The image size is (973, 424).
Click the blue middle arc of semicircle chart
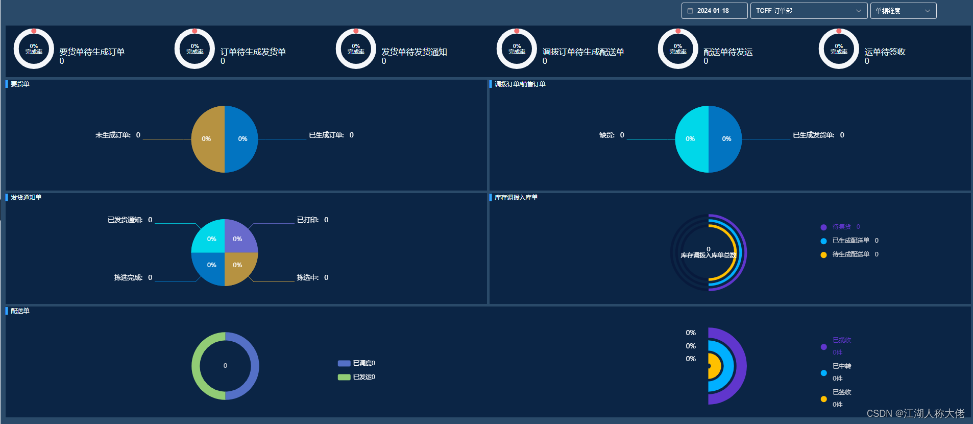click(729, 366)
